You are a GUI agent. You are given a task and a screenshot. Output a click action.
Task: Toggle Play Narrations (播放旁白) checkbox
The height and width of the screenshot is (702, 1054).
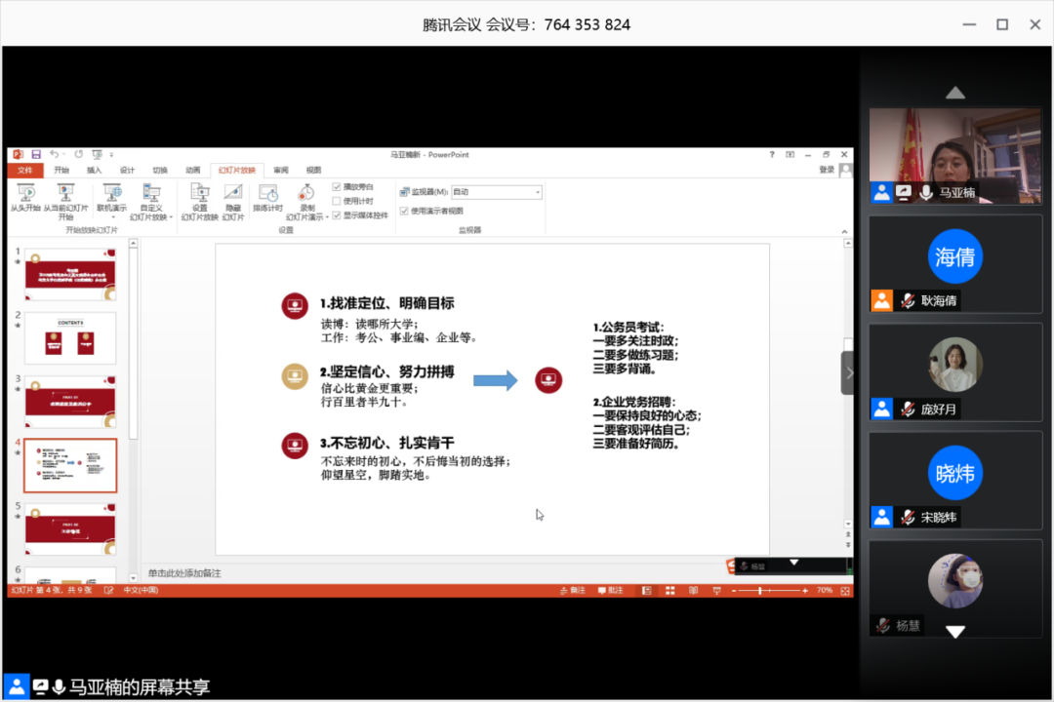click(x=337, y=186)
